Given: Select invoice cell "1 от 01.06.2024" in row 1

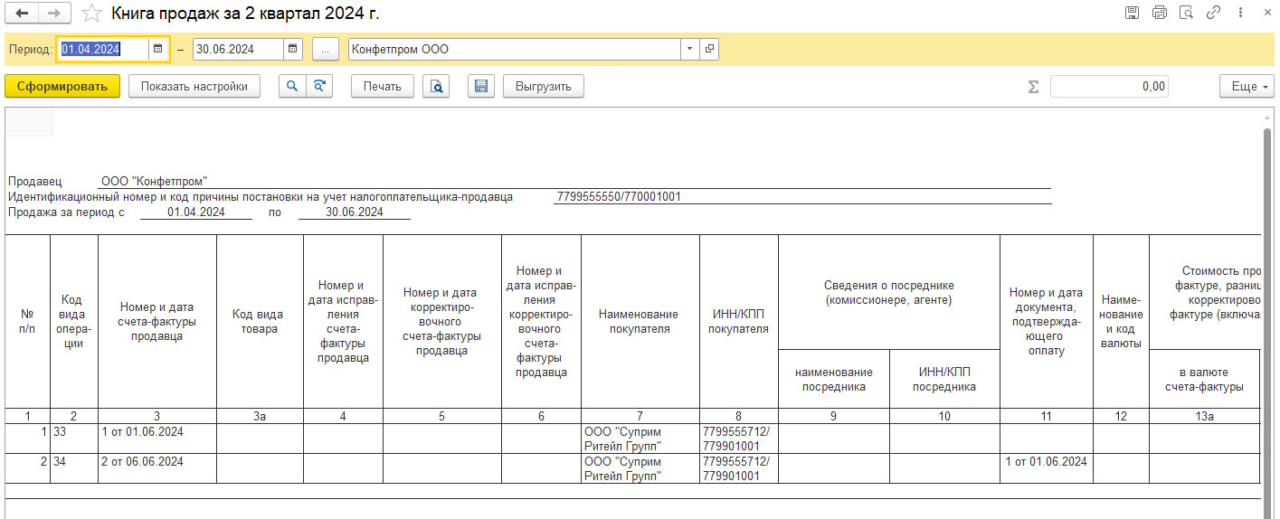Looking at the screenshot, I should point(157,438).
